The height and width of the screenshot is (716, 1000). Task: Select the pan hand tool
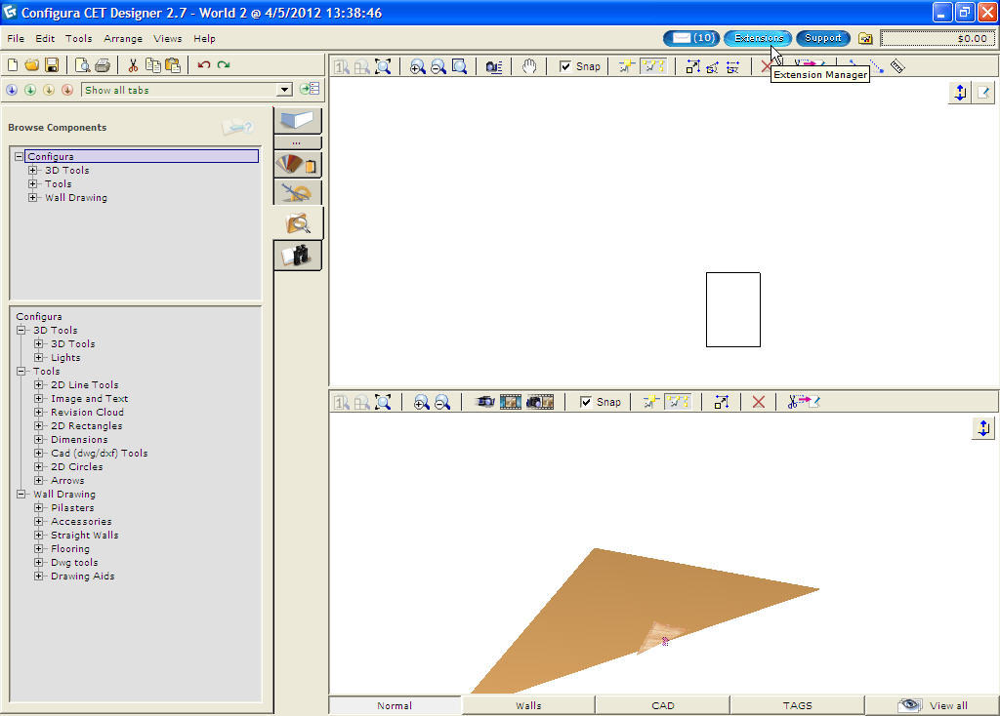click(528, 66)
